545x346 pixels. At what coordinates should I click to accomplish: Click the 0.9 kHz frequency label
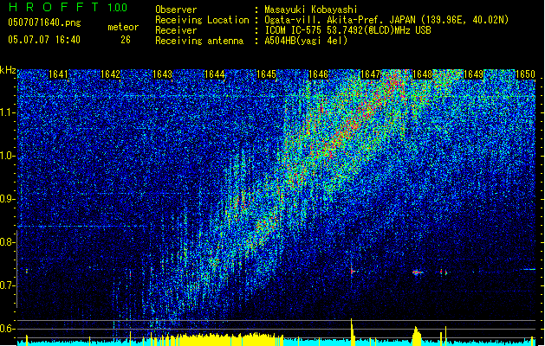click(8, 199)
